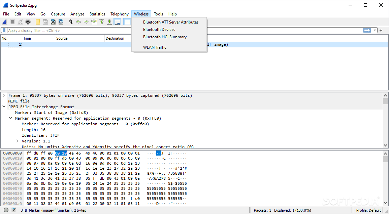389x214 pixels.
Task: Open the Statistics menu
Action: tap(97, 14)
